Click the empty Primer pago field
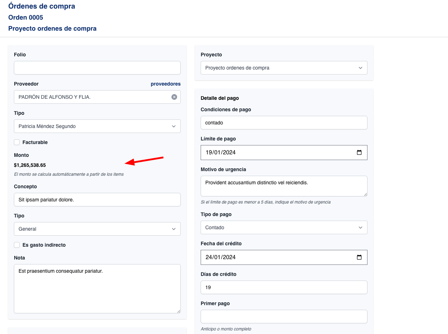The width and height of the screenshot is (448, 334). 284,317
